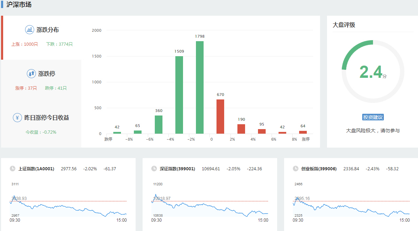Open the 昨日涨停今日收益 tab
This screenshot has width=418, height=231.
click(41, 124)
